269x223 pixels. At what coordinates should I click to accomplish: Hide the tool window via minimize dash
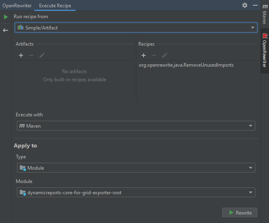[x=255, y=5]
